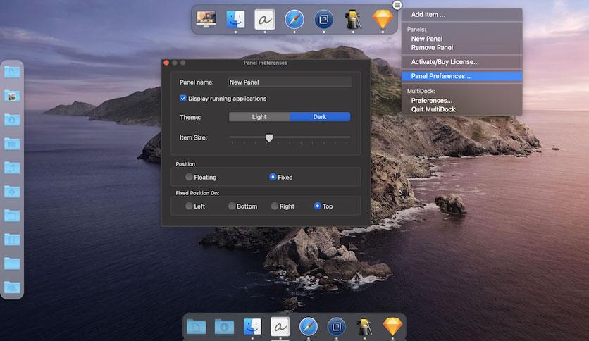Viewport: 589px width, 341px height.
Task: Open MultiDock Preferences from menu
Action: pos(461,101)
